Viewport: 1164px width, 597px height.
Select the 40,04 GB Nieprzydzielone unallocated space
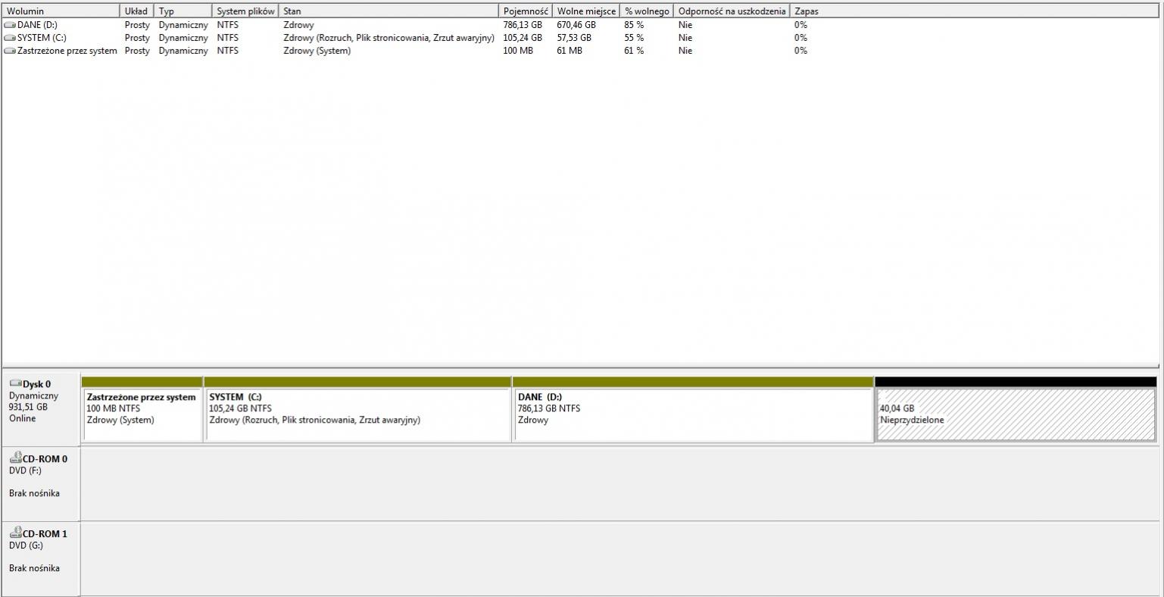[1015, 414]
